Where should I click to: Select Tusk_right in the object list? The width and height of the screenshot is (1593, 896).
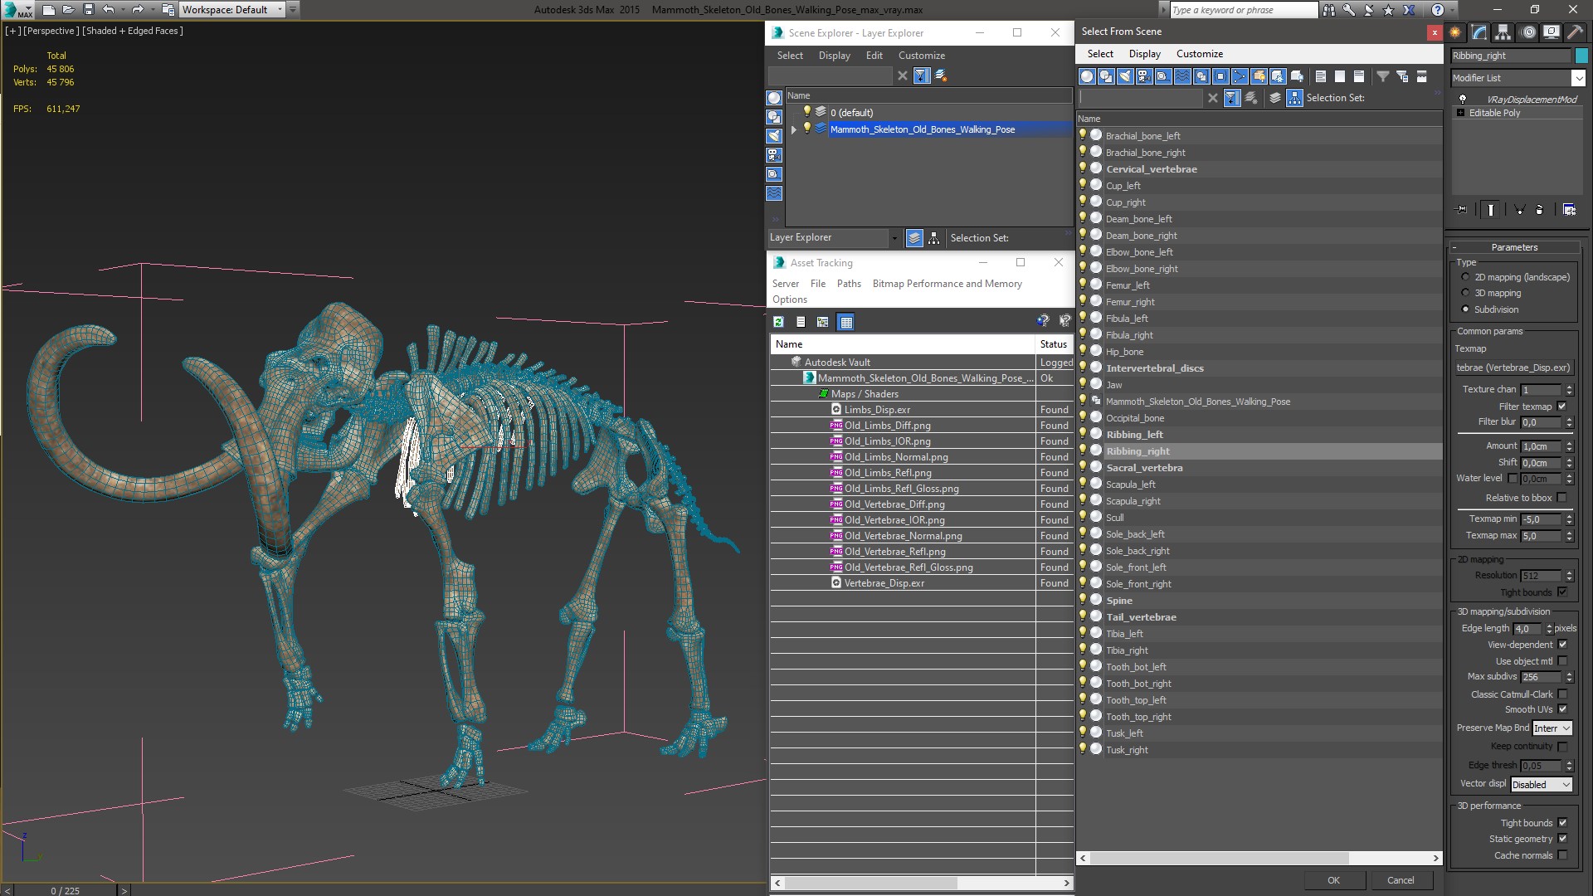pos(1127,750)
